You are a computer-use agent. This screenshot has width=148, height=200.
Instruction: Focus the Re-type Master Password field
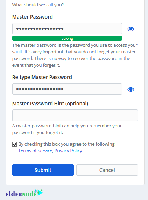coord(67,89)
